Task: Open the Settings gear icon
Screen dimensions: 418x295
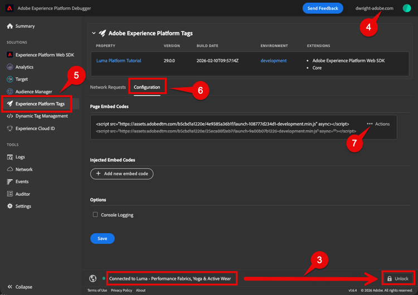Action: click(10, 206)
